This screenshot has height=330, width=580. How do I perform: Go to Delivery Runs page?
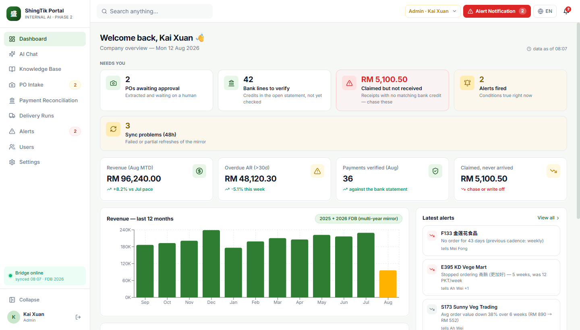[45, 116]
